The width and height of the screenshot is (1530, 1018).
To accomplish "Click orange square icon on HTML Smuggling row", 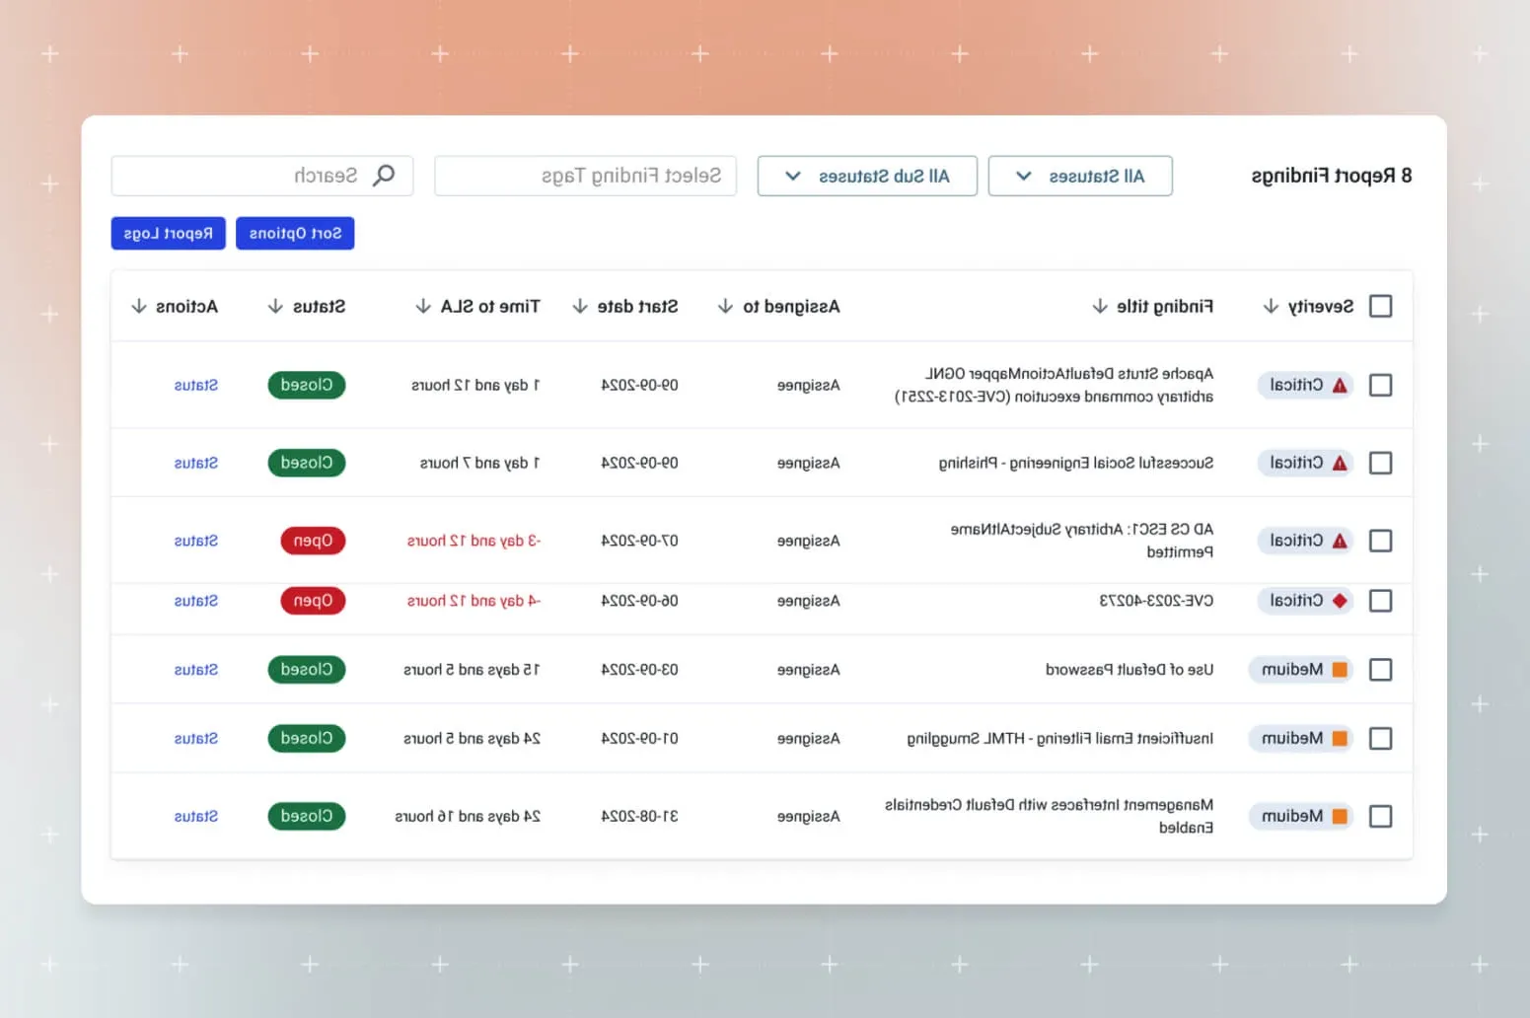I will [1340, 739].
